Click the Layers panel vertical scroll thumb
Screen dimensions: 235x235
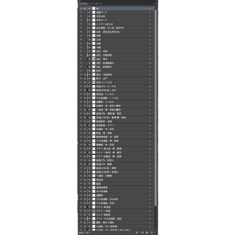coord(155,107)
